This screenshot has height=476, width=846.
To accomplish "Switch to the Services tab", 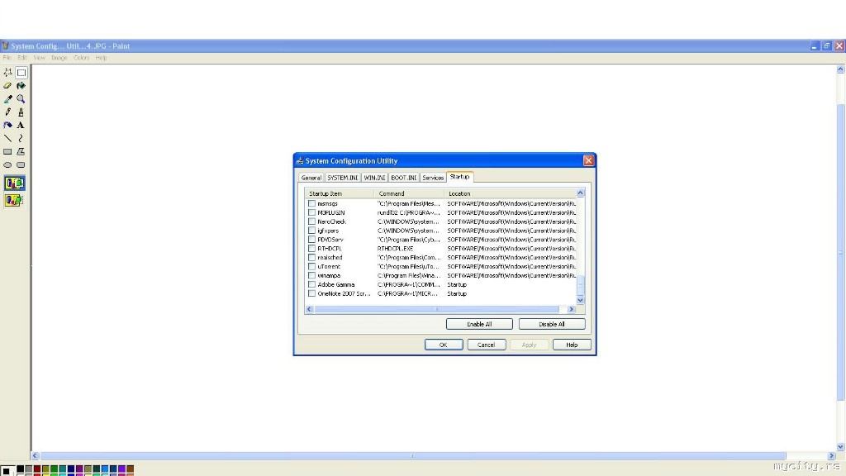I will (433, 178).
